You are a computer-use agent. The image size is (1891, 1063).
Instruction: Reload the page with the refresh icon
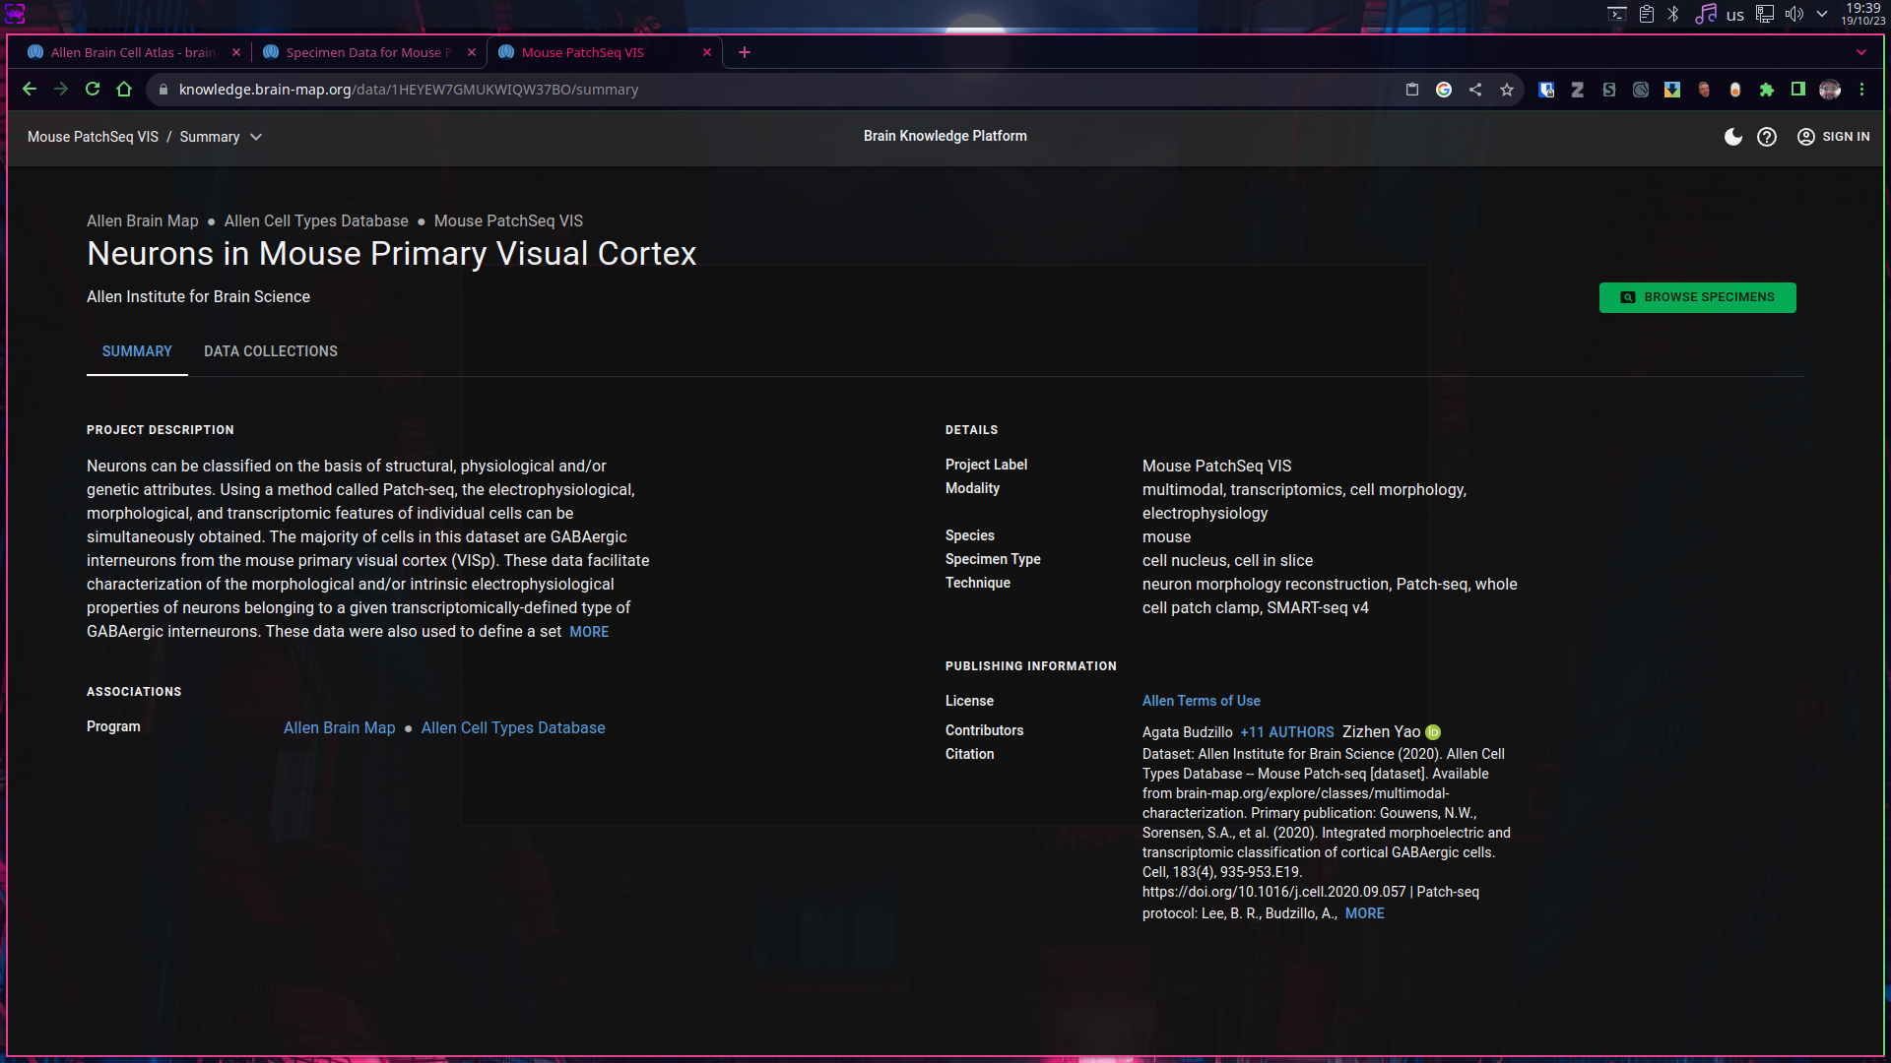(x=93, y=90)
